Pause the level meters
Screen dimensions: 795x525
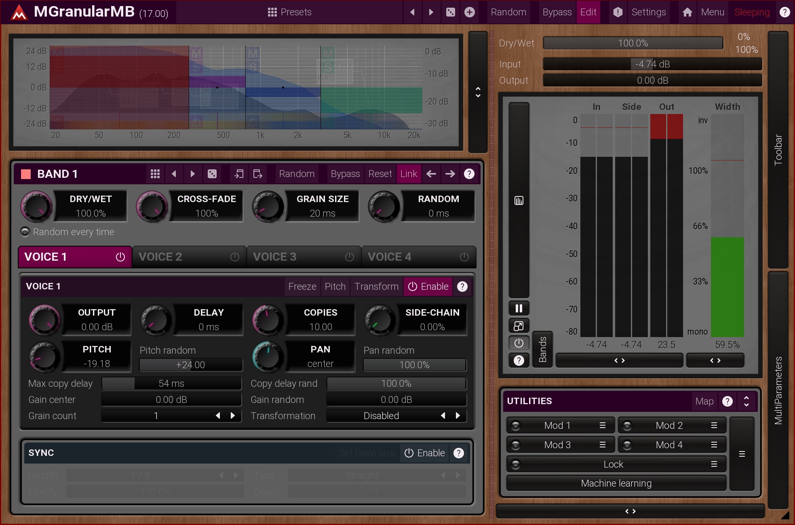click(519, 308)
